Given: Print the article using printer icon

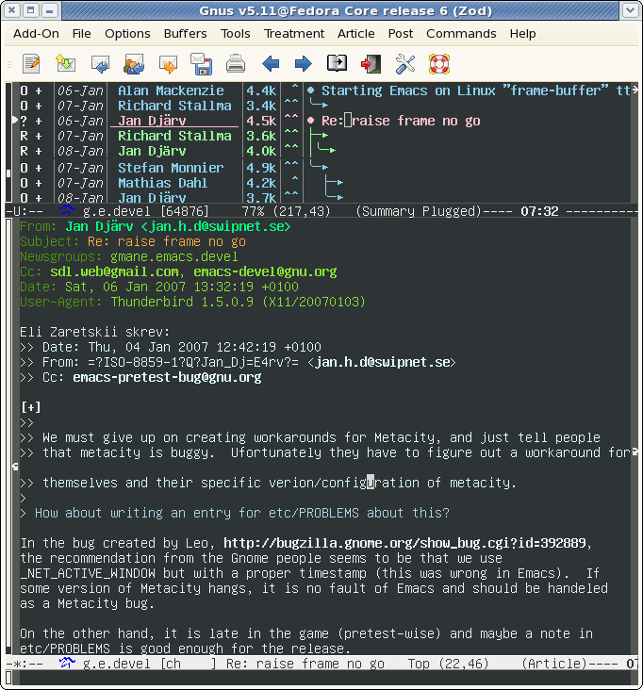Looking at the screenshot, I should point(236,64).
